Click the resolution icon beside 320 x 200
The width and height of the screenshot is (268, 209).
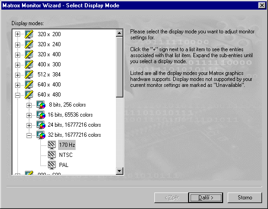click(29, 34)
